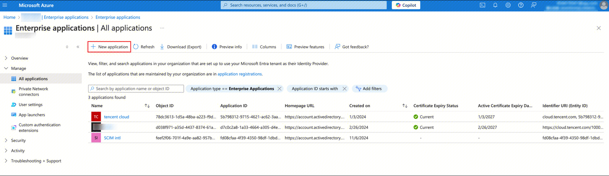
Task: Open the Columns selector
Action: coord(263,47)
